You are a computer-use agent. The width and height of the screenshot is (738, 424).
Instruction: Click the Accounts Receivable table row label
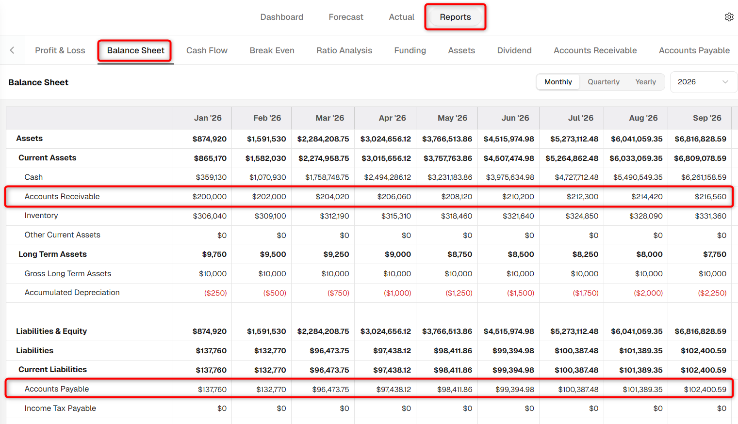pos(62,196)
